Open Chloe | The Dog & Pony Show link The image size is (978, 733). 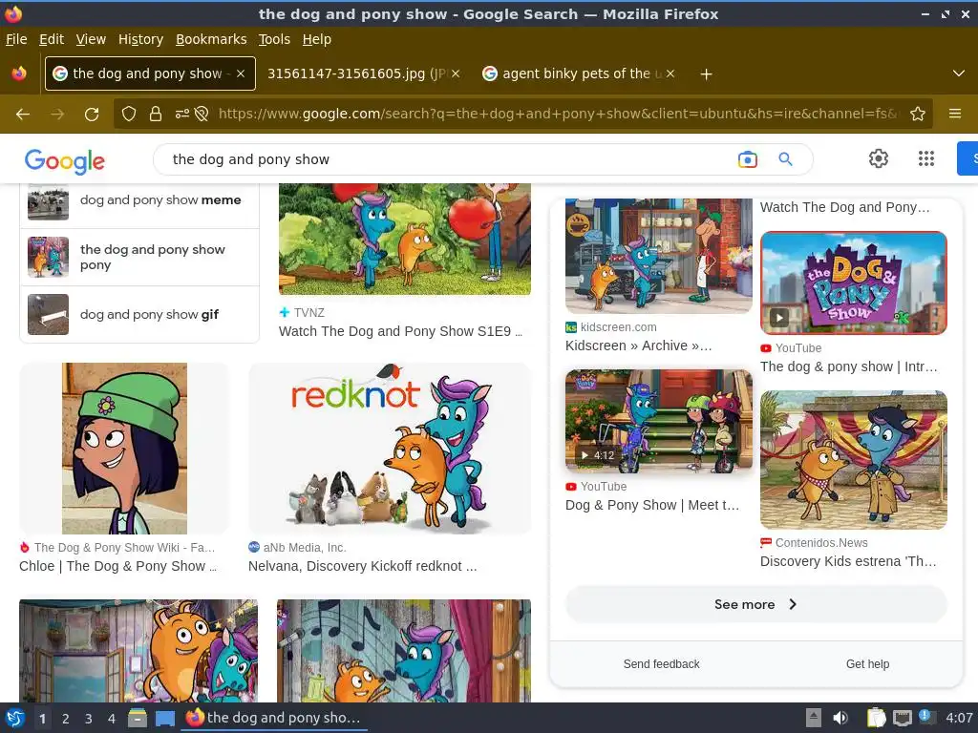pos(118,566)
